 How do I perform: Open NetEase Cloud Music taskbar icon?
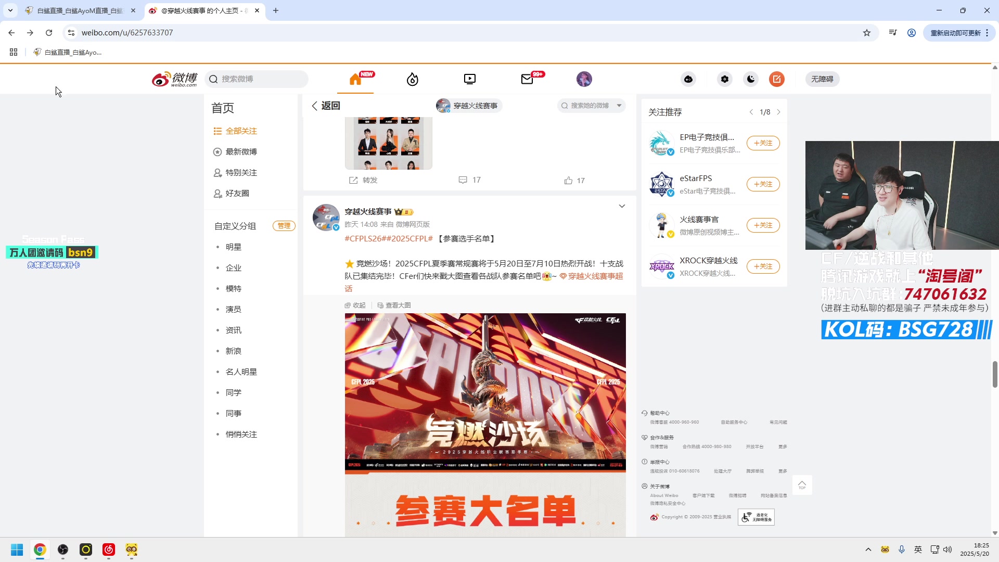point(109,550)
